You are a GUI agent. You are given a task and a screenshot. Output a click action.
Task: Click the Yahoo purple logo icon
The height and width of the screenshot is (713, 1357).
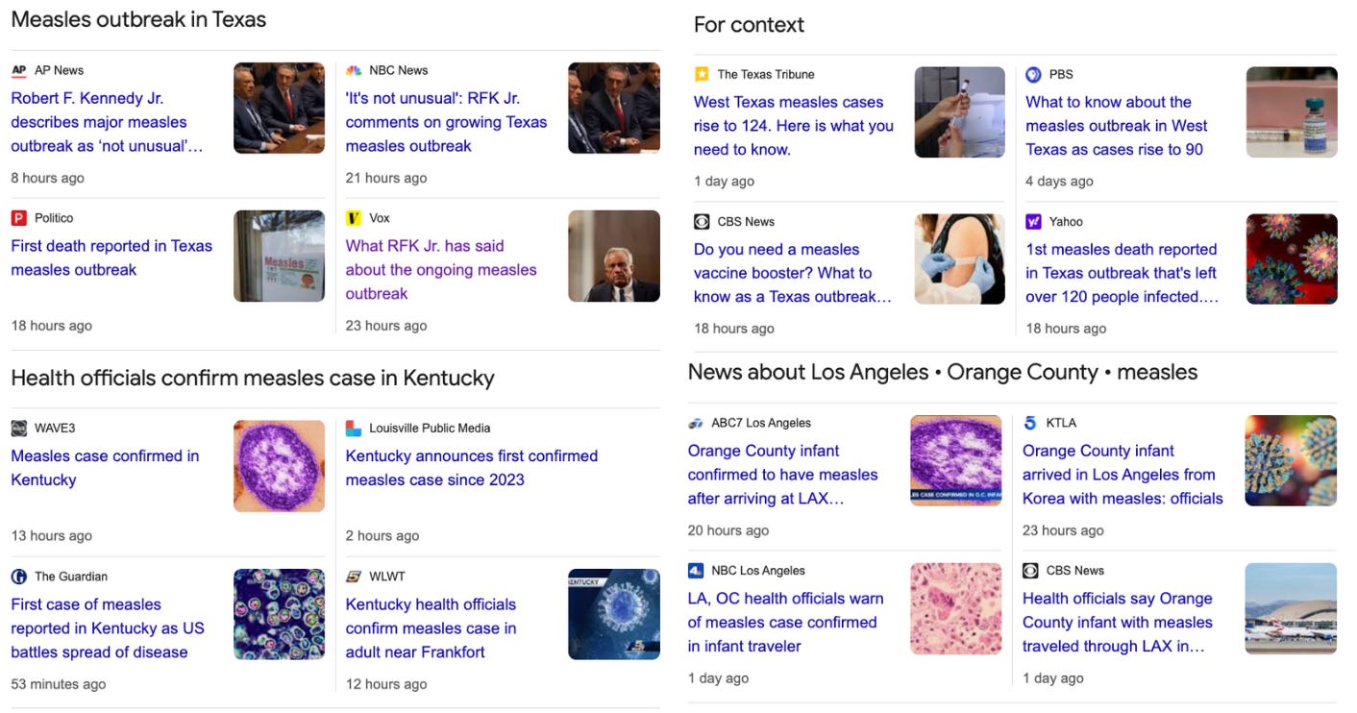[1034, 221]
